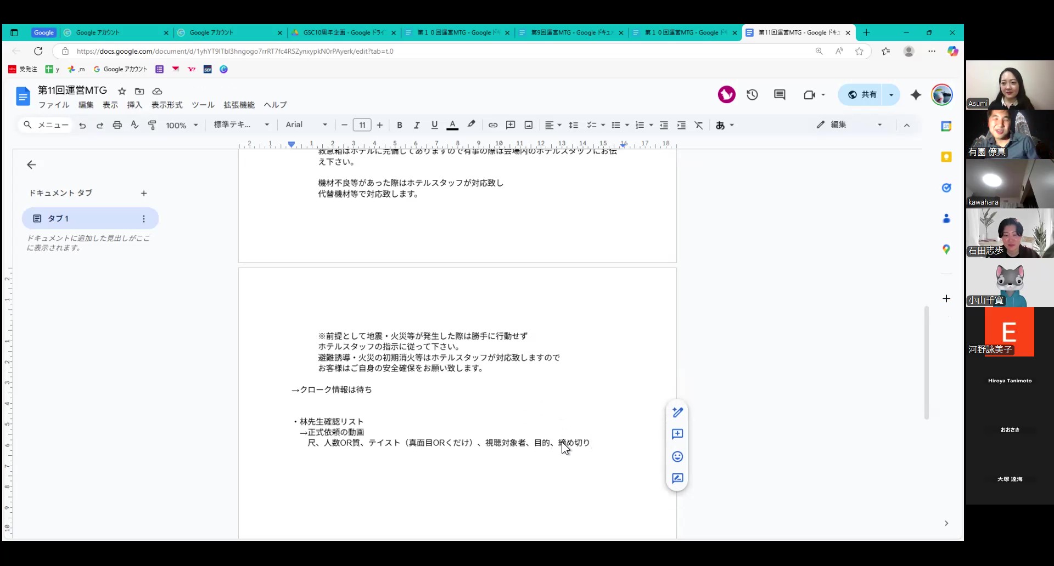Screen dimensions: 1054x566
Task: Switch to the 第9回運営MTG browser tab
Action: click(x=571, y=33)
